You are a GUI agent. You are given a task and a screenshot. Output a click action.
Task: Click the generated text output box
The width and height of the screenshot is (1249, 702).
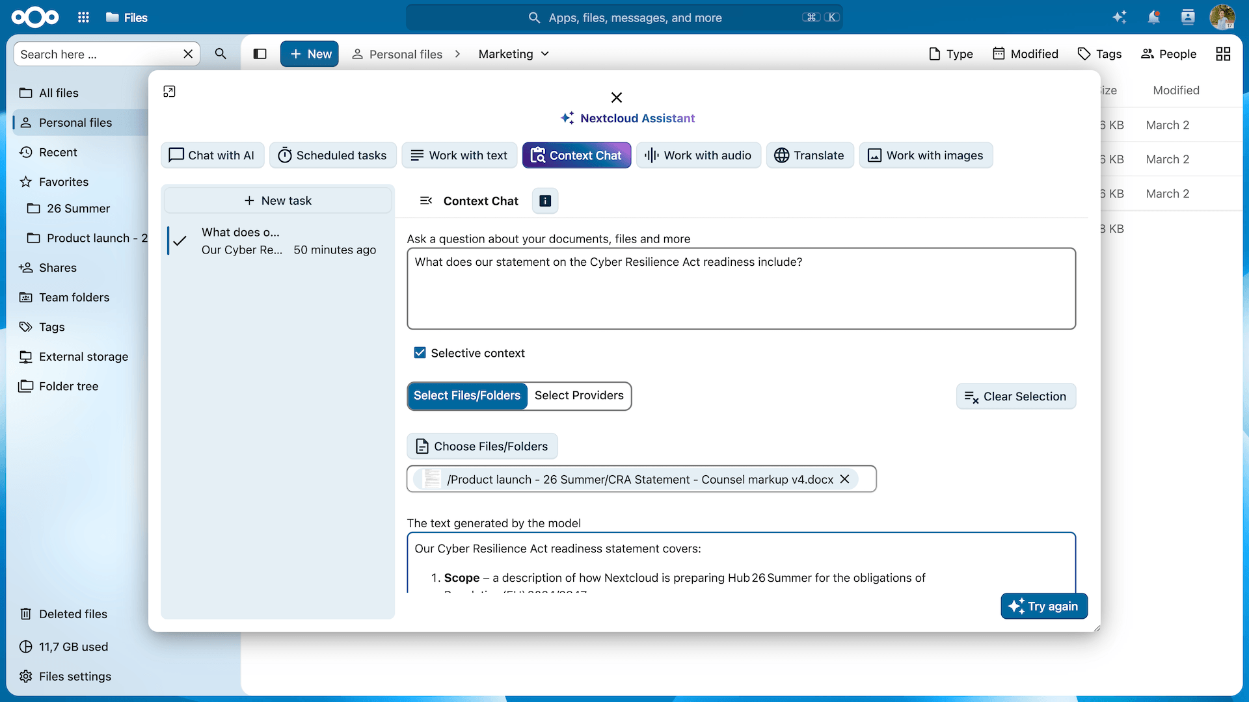tap(741, 563)
